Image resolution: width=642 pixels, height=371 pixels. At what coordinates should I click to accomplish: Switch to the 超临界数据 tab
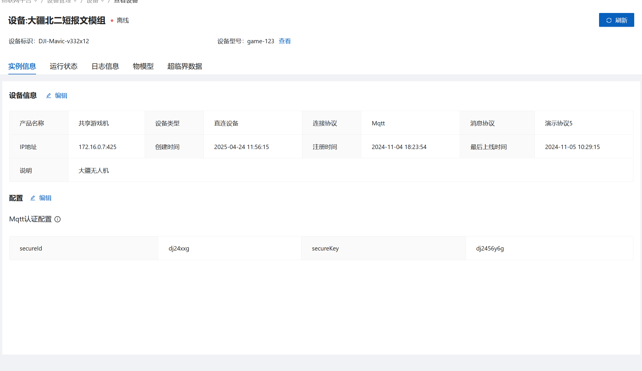pyautogui.click(x=184, y=66)
